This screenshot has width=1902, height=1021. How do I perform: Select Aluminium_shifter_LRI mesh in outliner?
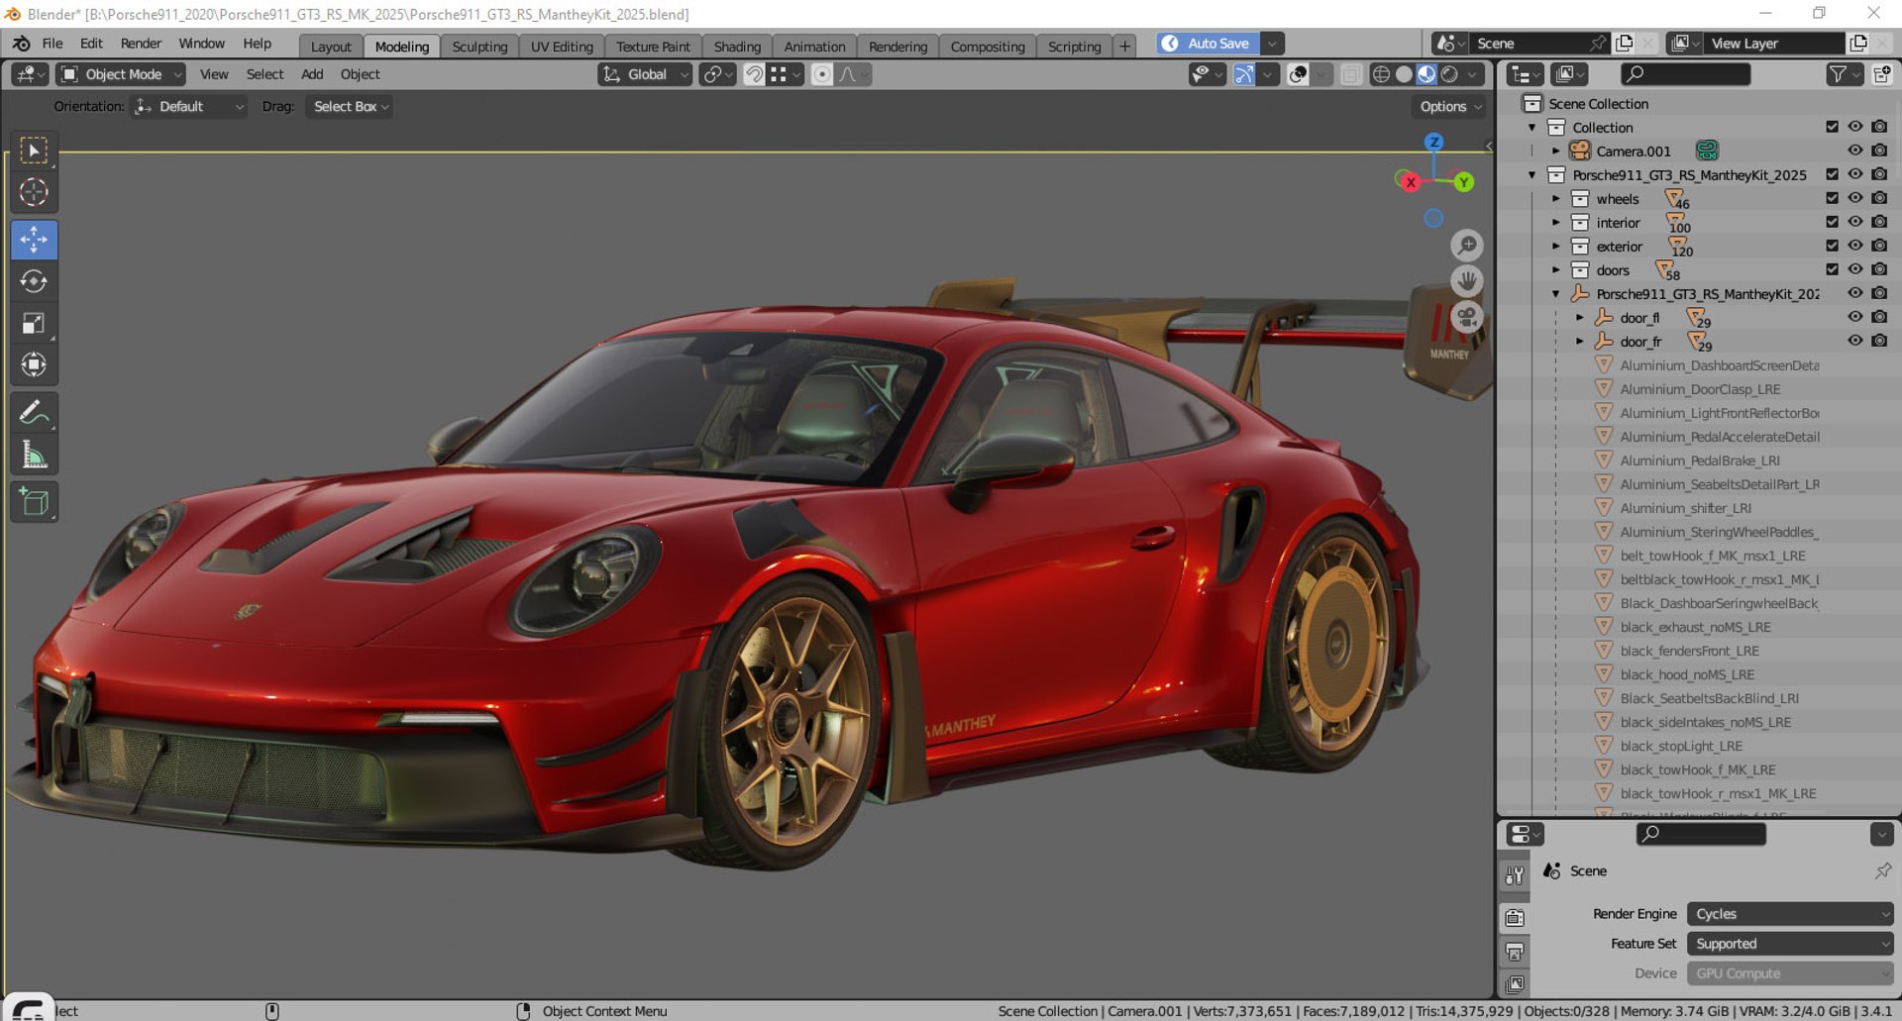point(1685,508)
